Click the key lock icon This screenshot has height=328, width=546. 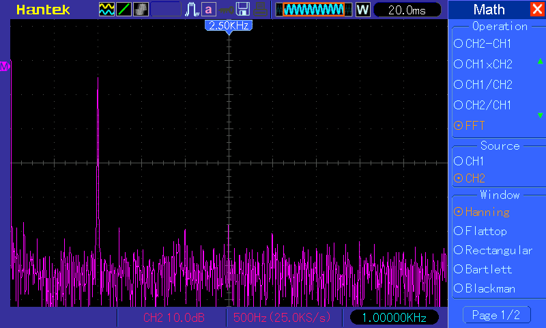point(227,10)
